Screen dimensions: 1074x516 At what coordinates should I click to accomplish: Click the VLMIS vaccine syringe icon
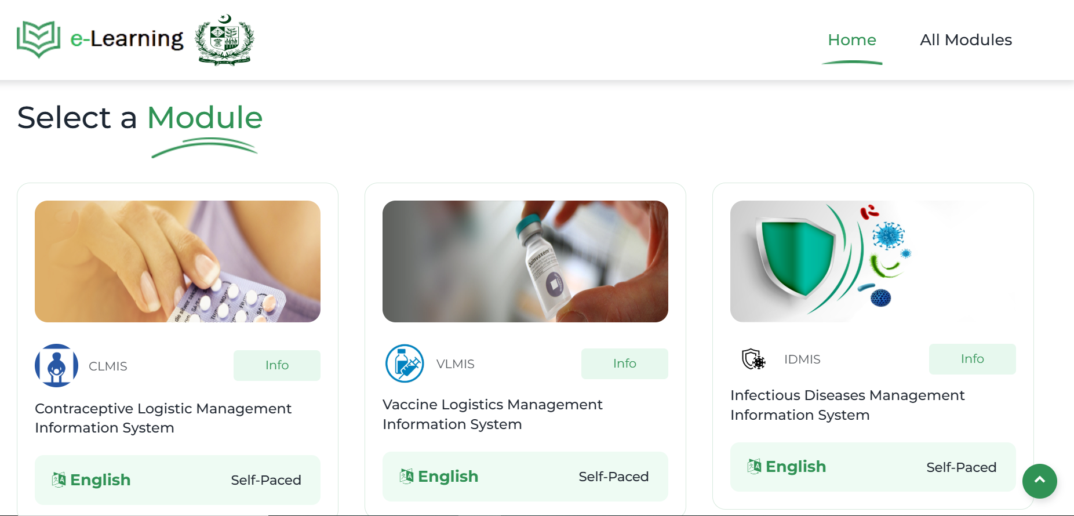click(x=405, y=364)
